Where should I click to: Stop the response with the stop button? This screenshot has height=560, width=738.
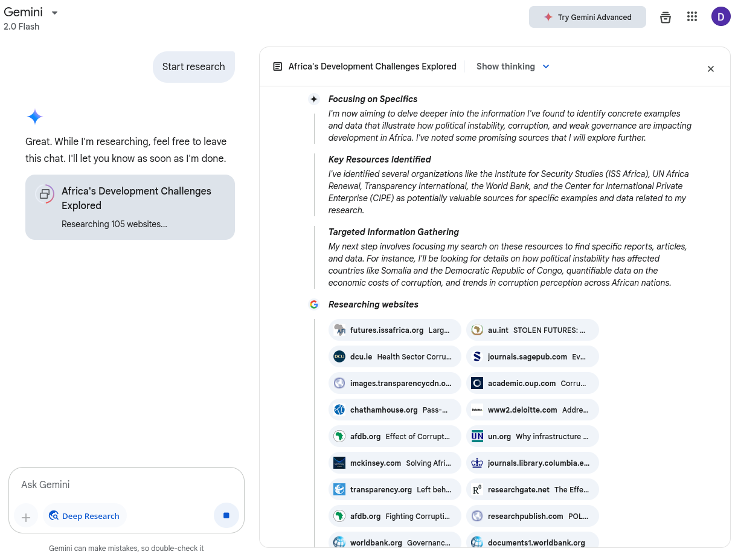[226, 515]
